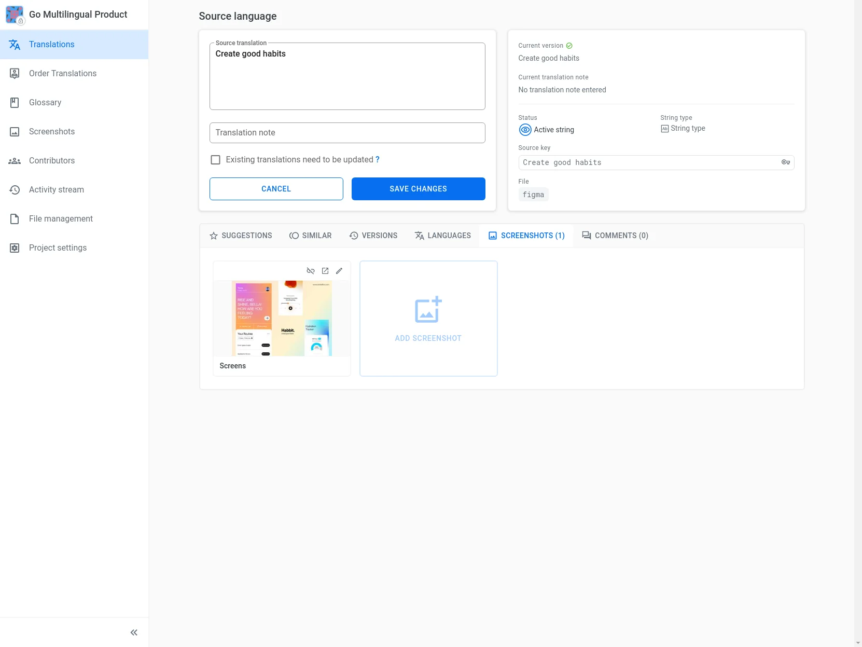862x647 pixels.
Task: Click the pencil edit screenshot icon
Action: tap(339, 271)
